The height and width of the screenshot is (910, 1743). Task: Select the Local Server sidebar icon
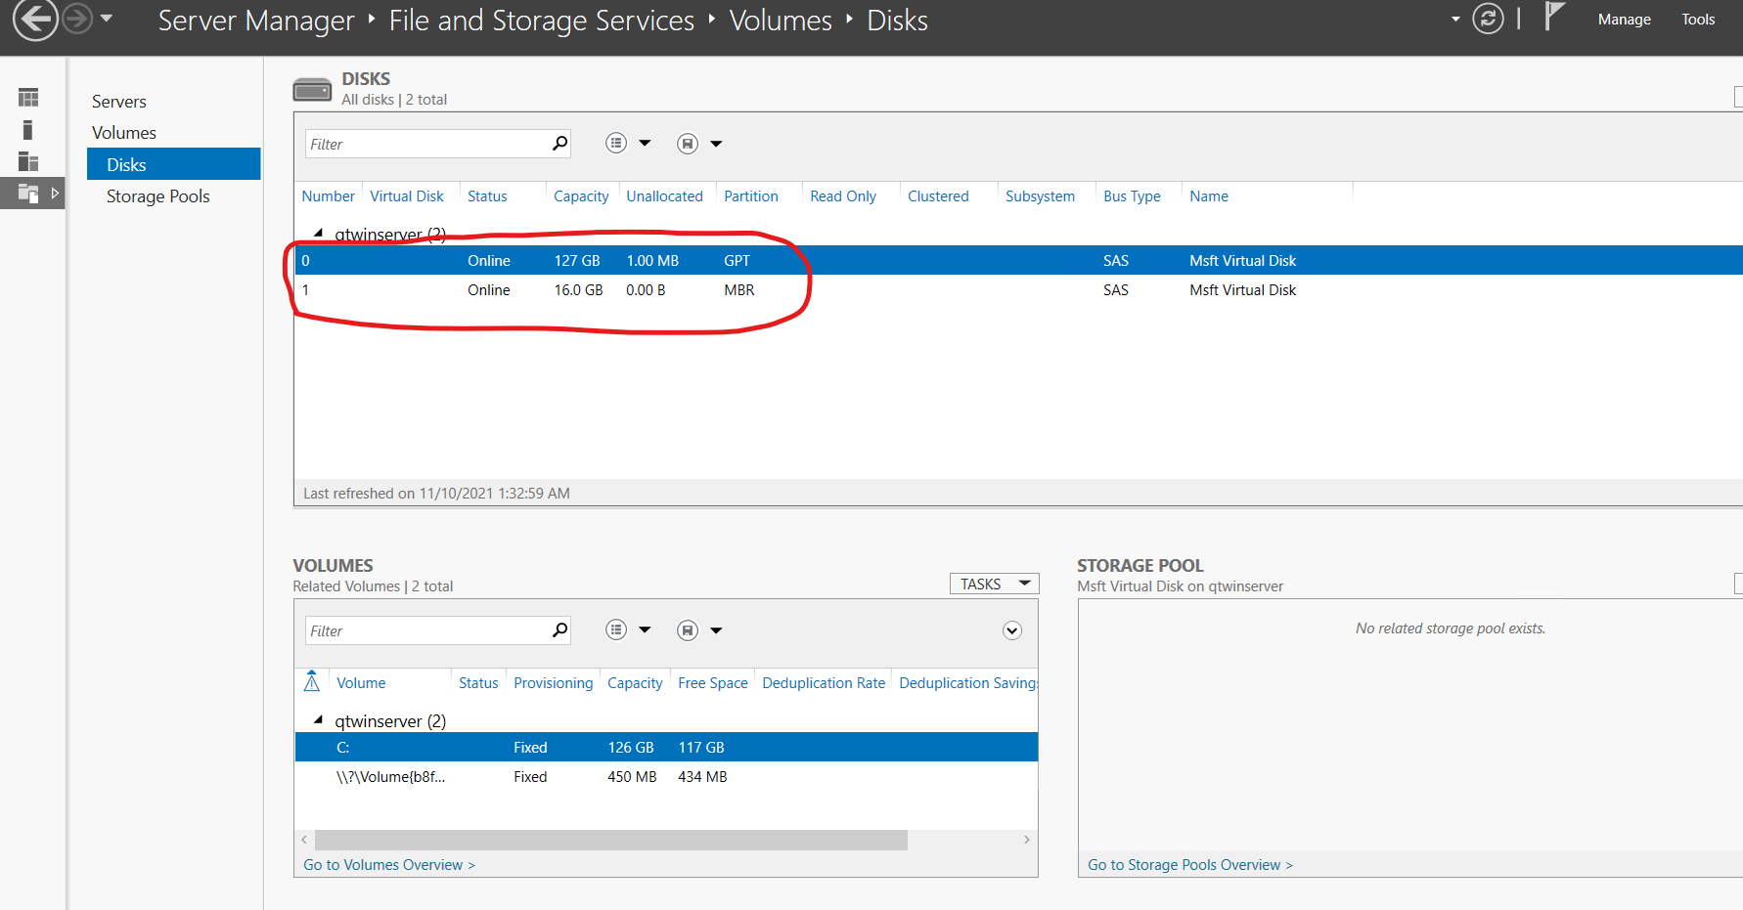click(x=27, y=129)
